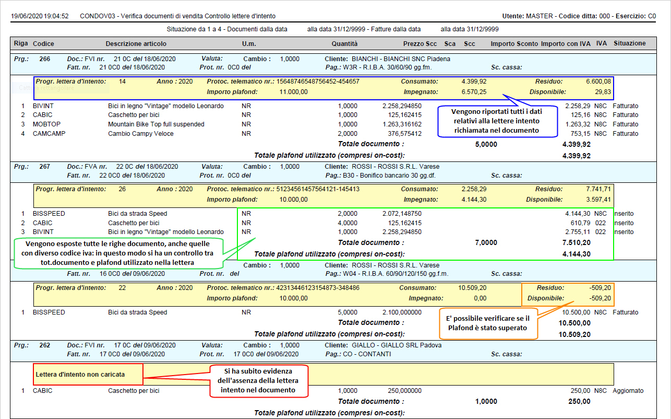Click the 'Aggiornato' status
Image resolution: width=671 pixels, height=419 pixels.
[x=628, y=390]
